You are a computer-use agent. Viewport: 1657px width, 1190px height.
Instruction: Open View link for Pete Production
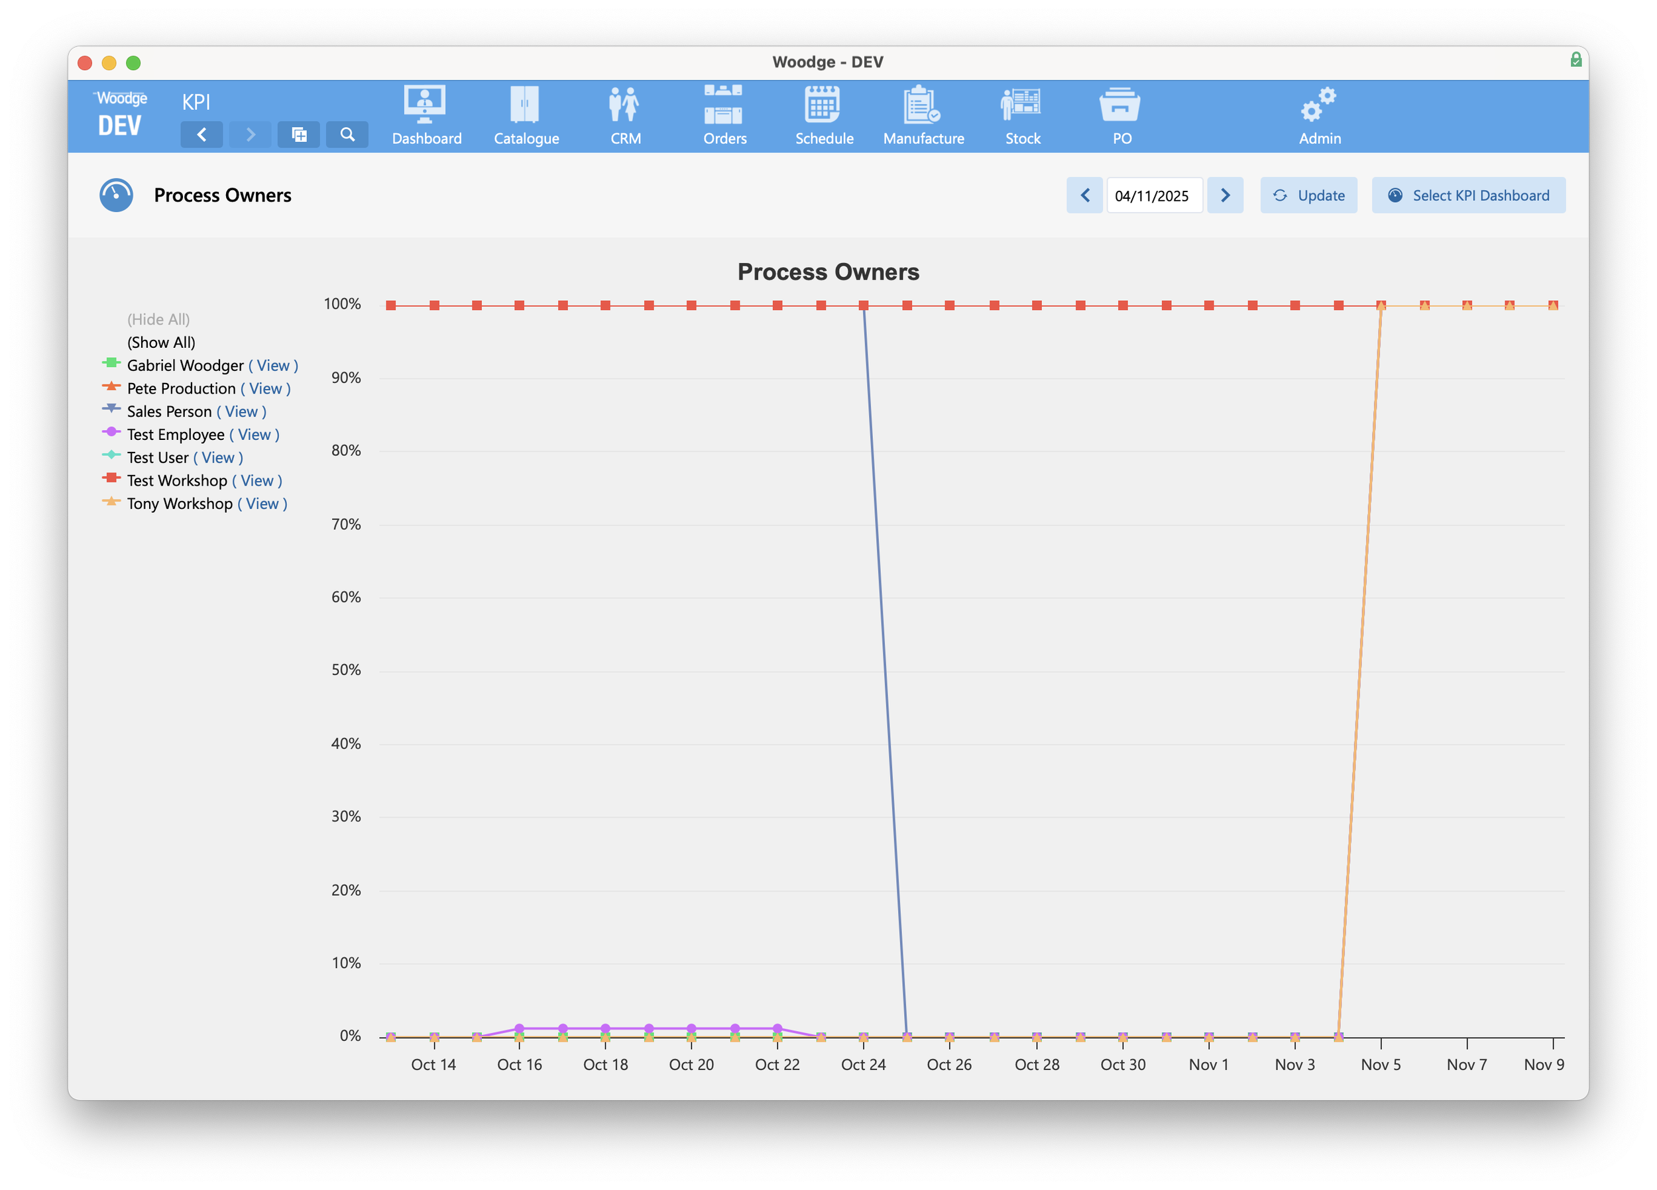coord(265,389)
